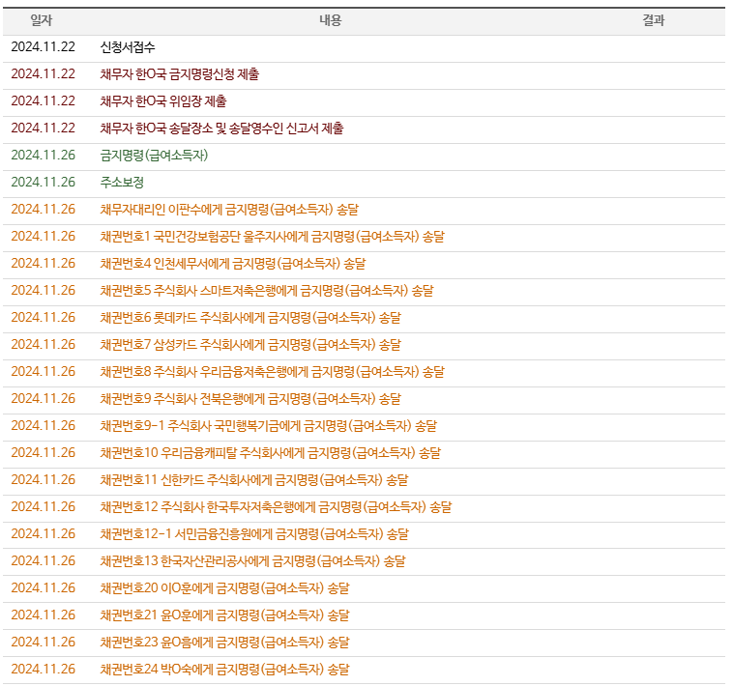Screen dimensions: 733x686
Task: Select 채권번호1 국민건강보험공단 울주지사 row
Action: (364, 237)
